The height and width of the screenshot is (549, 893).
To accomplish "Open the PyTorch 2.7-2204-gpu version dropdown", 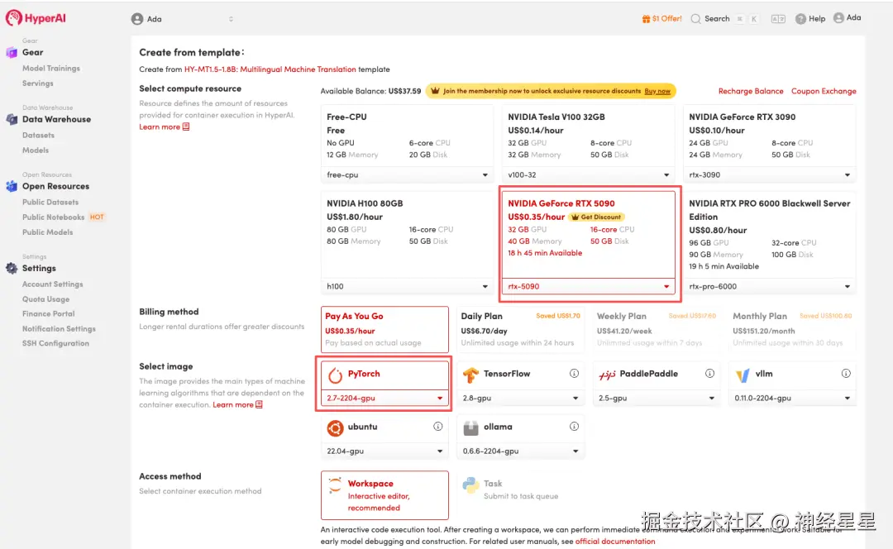I will (384, 398).
